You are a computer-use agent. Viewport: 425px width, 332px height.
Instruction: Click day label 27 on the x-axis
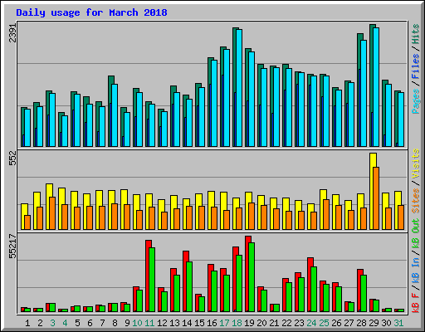point(349,323)
